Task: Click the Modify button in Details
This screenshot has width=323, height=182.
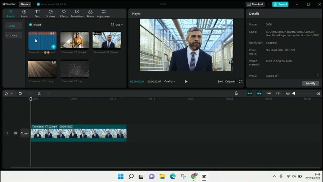Action: (310, 83)
